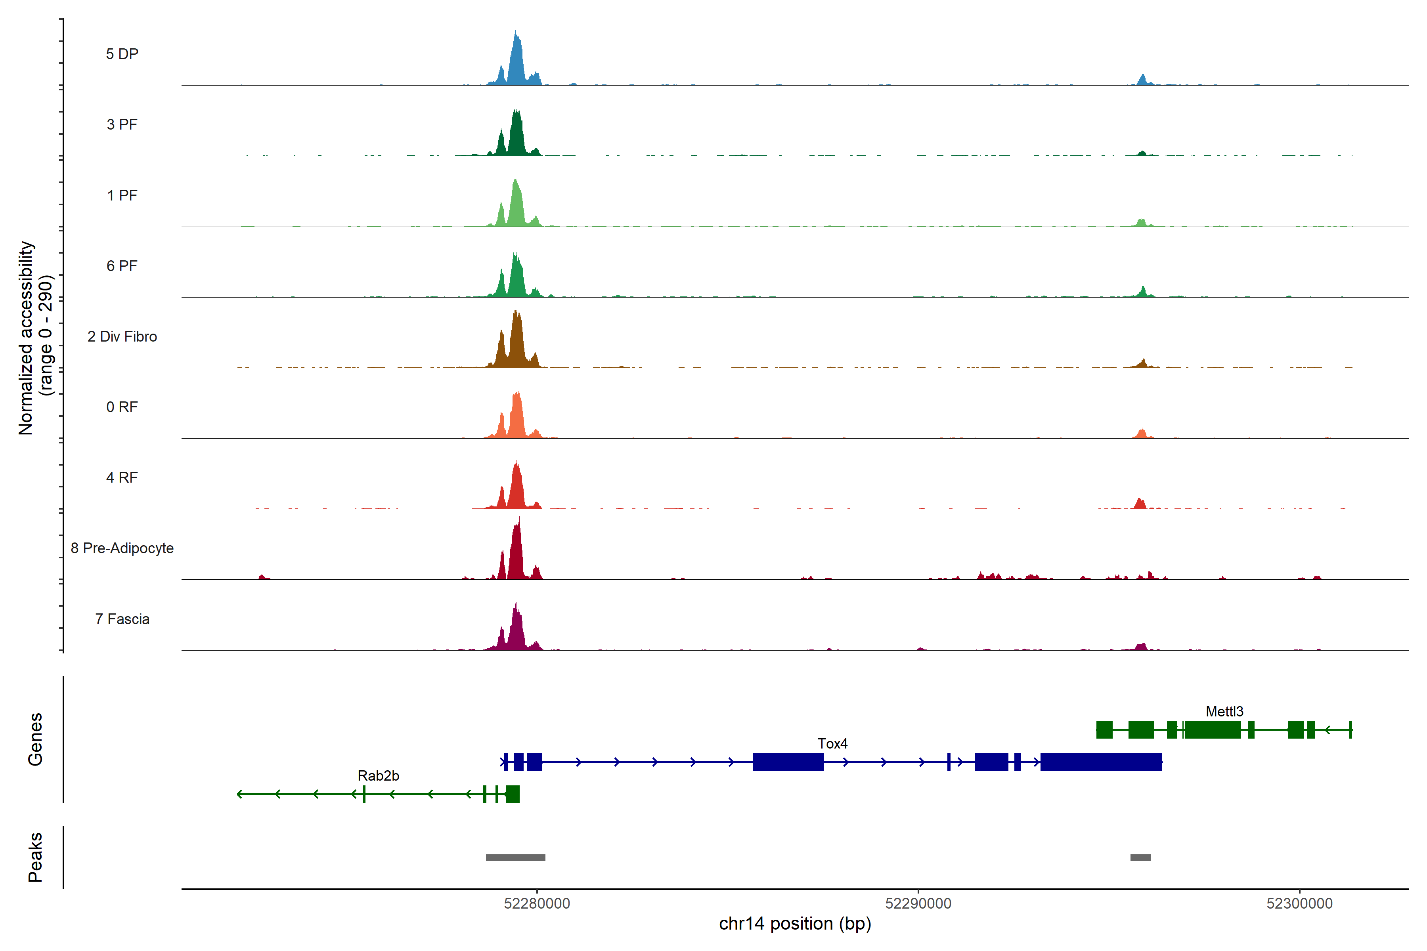Click the 5 DP track label
This screenshot has height=951, width=1427.
[x=122, y=54]
